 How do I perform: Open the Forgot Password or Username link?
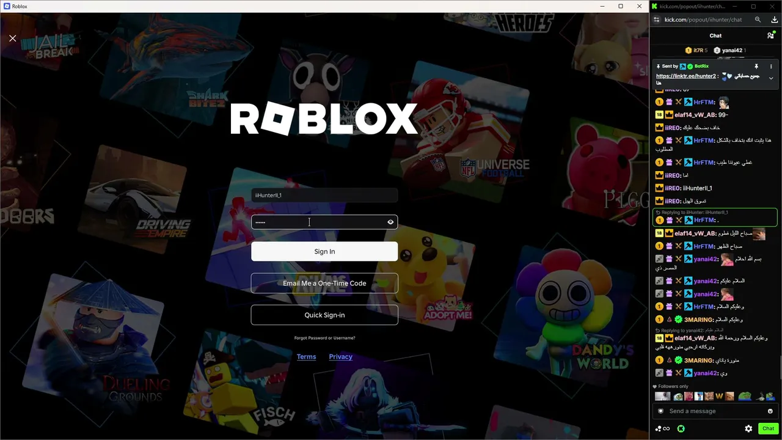click(x=324, y=338)
